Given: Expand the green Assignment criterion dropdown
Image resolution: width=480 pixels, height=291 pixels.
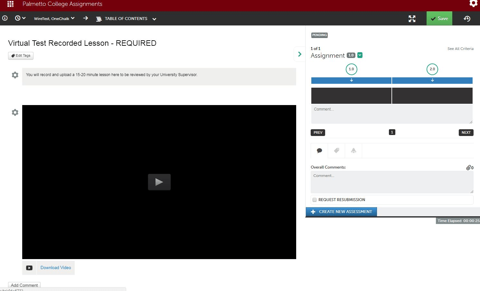Looking at the screenshot, I should (360, 55).
